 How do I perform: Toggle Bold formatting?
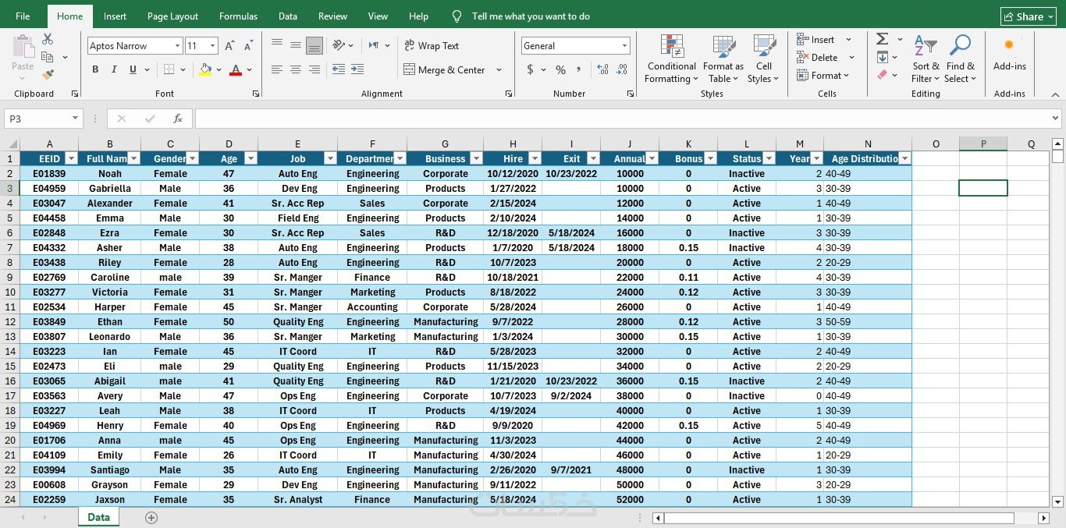(x=95, y=69)
